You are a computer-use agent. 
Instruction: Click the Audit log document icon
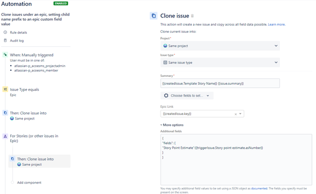[5, 41]
